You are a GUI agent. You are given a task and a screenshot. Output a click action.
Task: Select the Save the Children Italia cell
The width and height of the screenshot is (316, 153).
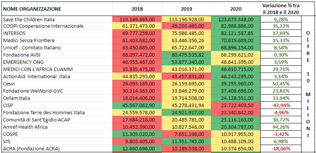point(57,19)
